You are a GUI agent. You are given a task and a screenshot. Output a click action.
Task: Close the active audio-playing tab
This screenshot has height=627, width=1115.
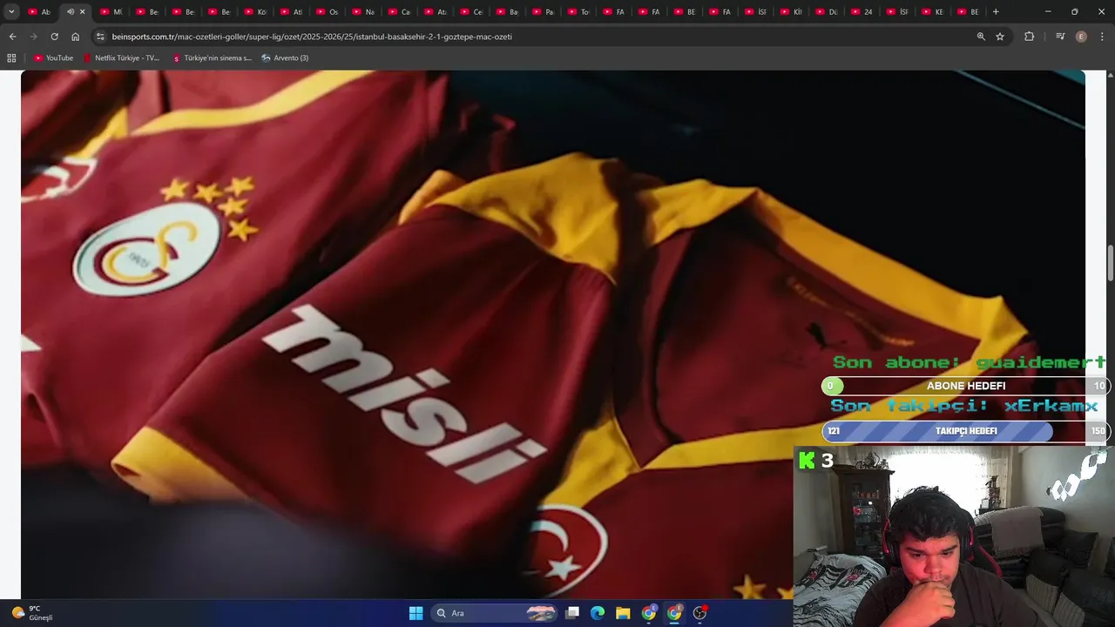click(83, 11)
